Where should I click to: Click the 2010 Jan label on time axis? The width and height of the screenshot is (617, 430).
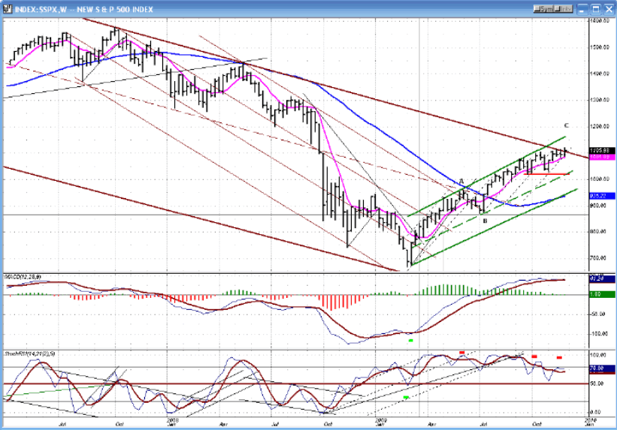590,422
